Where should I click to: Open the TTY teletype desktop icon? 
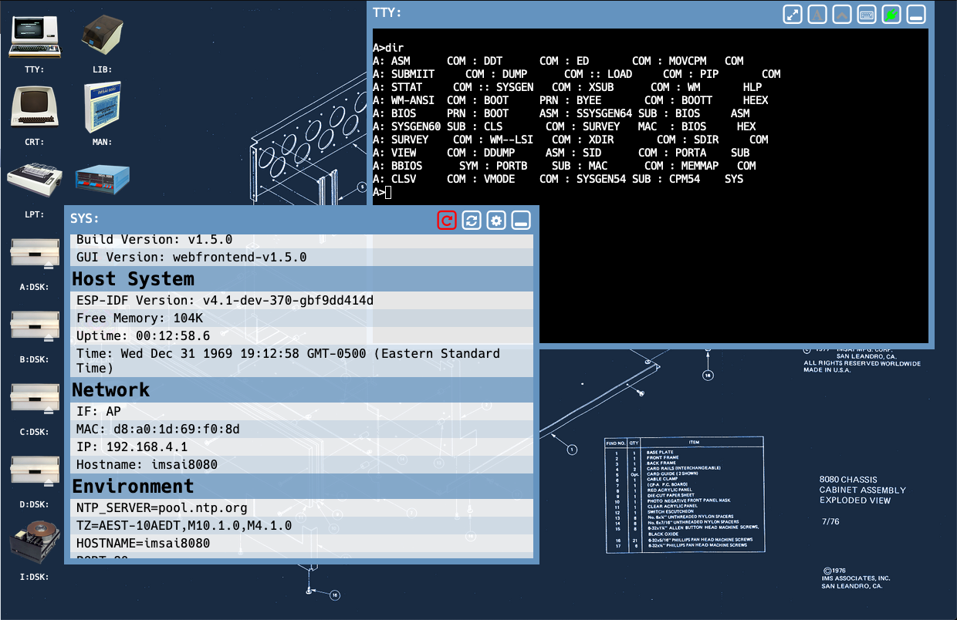(x=35, y=38)
